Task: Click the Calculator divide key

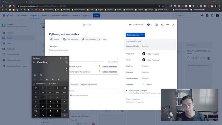Action: pos(65,97)
